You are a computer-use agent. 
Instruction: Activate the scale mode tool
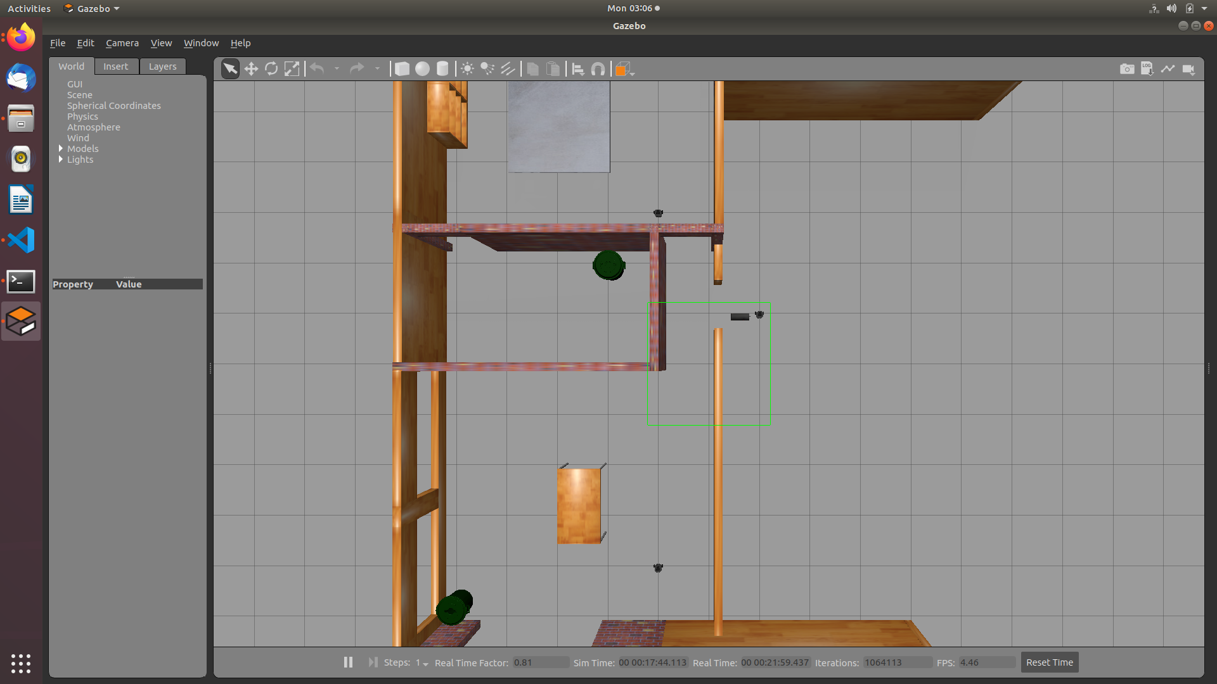point(292,68)
